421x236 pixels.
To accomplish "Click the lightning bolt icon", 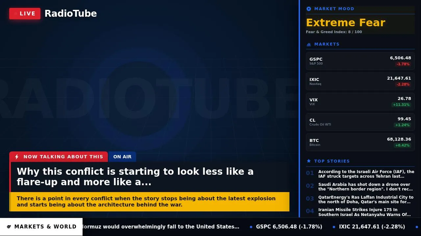I will pos(17,157).
